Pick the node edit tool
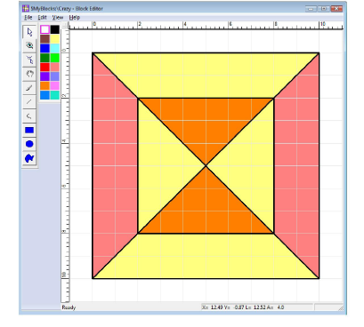 [x=29, y=60]
